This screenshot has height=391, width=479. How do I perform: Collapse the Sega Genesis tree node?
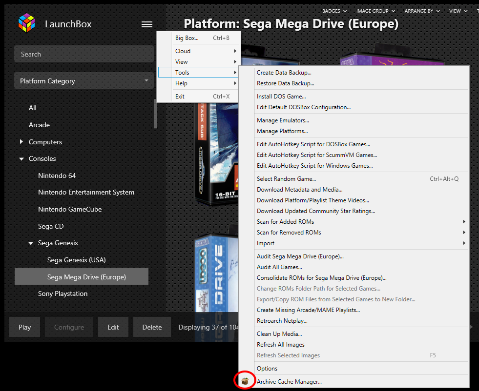31,243
